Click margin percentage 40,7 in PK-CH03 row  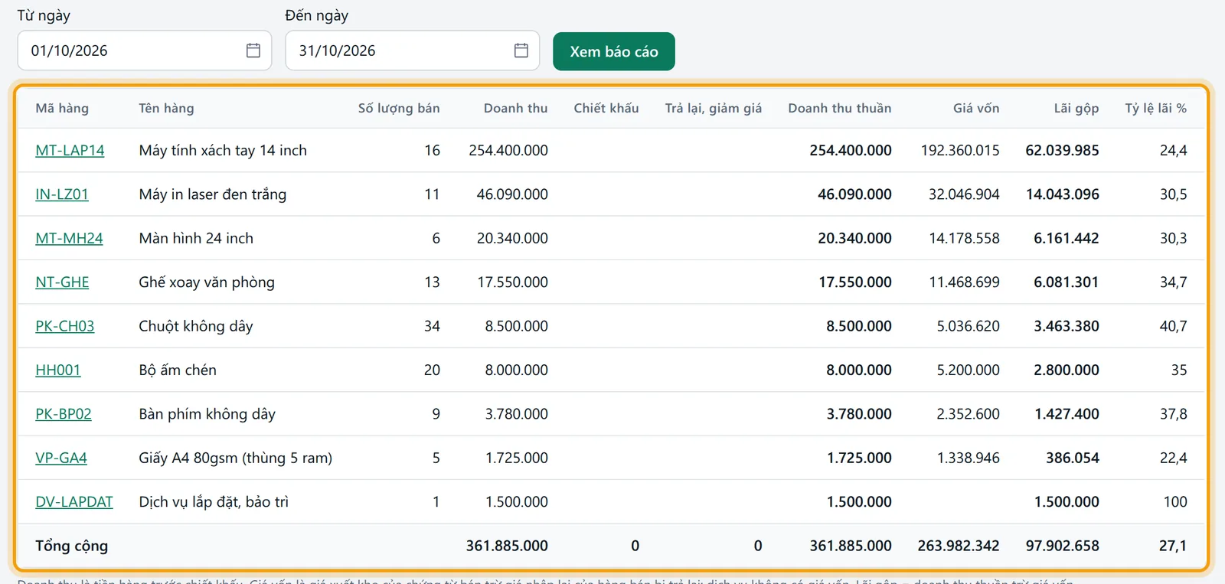click(1174, 326)
